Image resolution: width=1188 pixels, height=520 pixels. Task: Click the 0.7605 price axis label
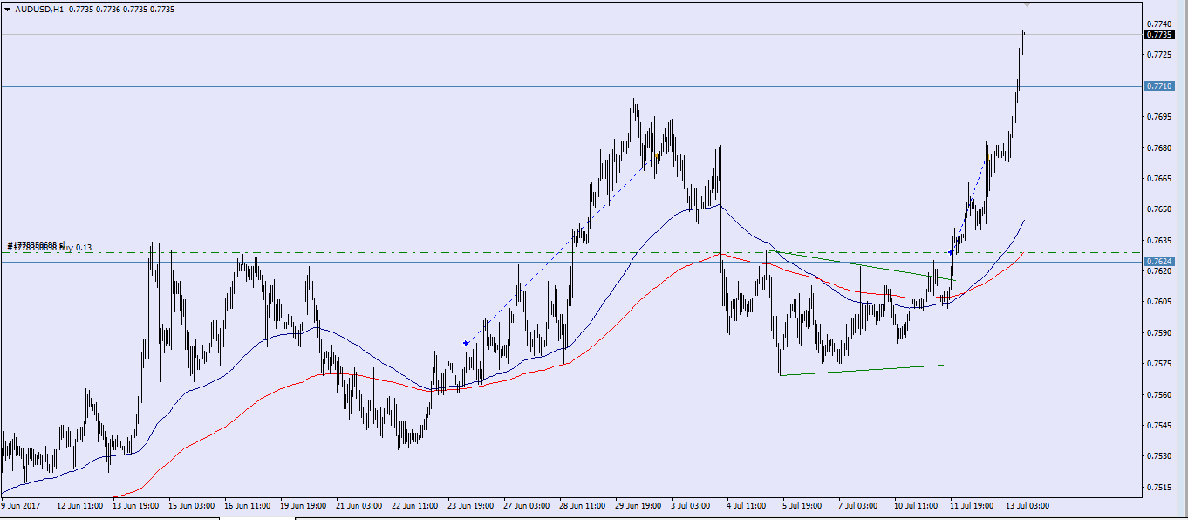(1158, 302)
